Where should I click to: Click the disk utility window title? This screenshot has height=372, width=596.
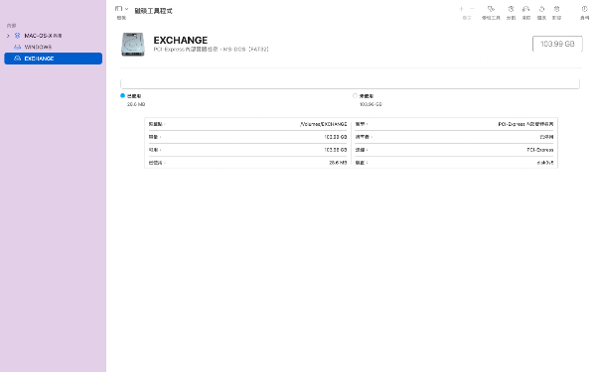154,11
